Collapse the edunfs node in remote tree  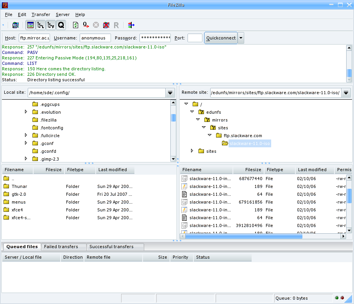(x=192, y=112)
